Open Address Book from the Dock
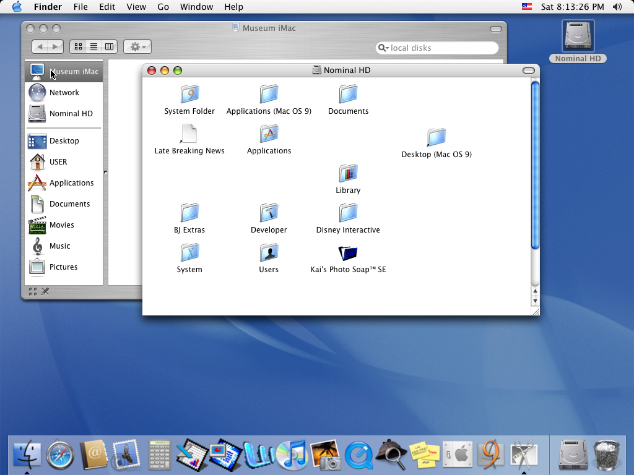The image size is (634, 475). pos(93,455)
